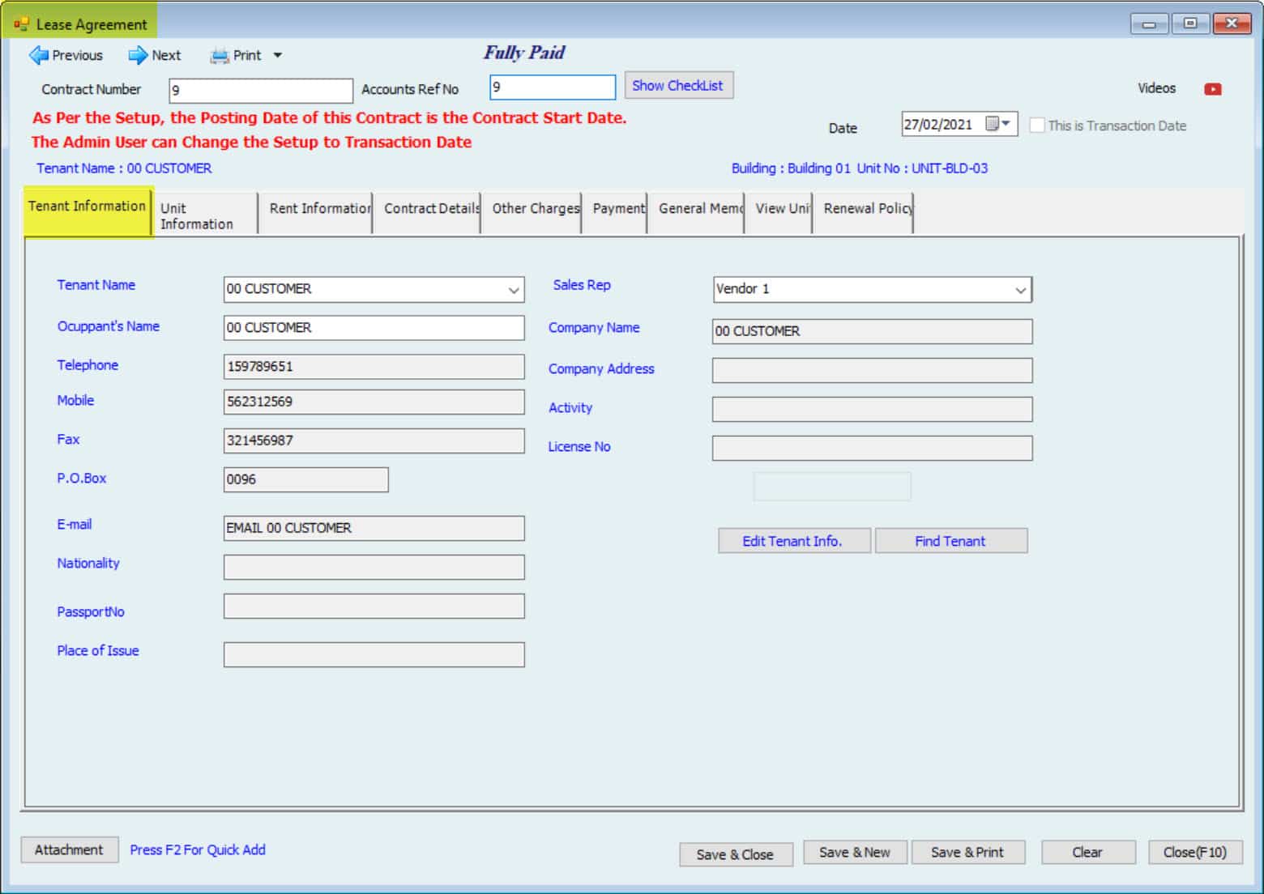Click Save & Close button

click(736, 854)
